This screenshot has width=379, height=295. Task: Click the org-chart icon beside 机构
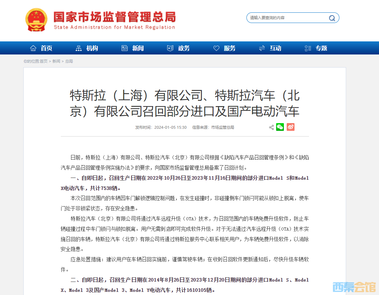(x=78, y=48)
